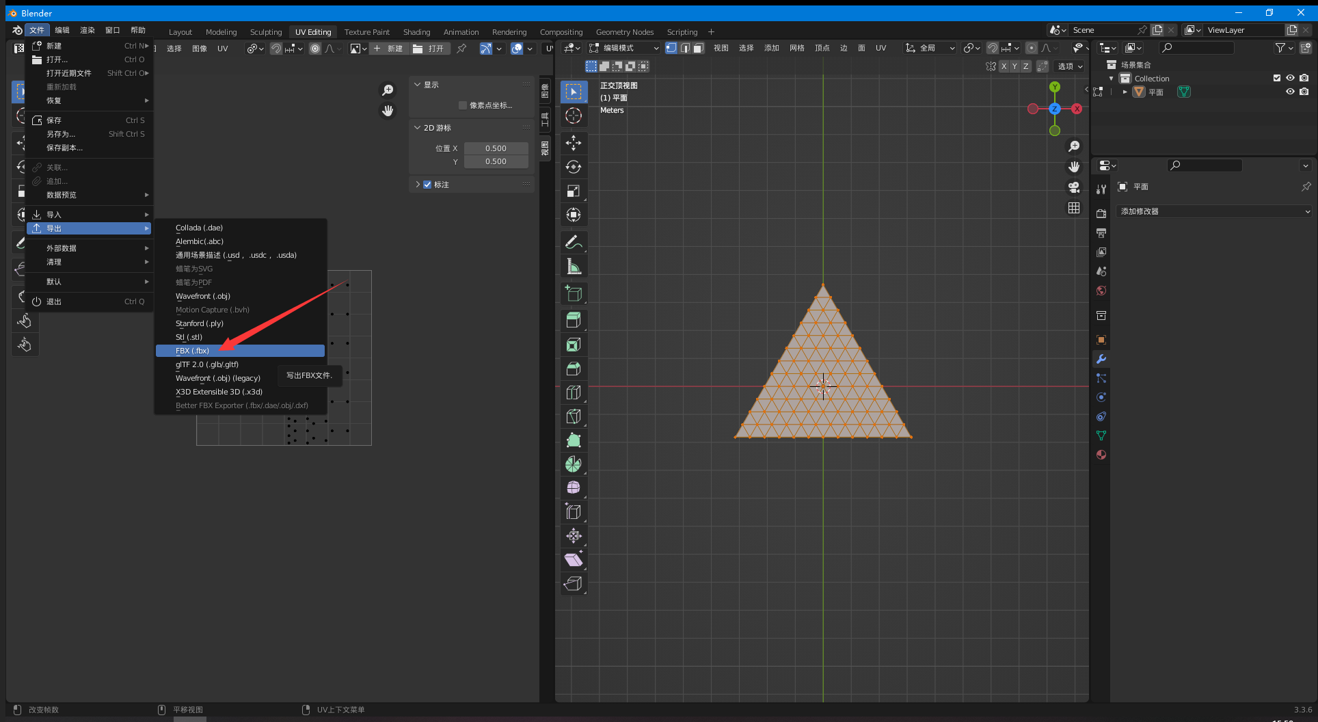1318x722 pixels.
Task: Open the 网格 menu in viewport header
Action: (796, 48)
